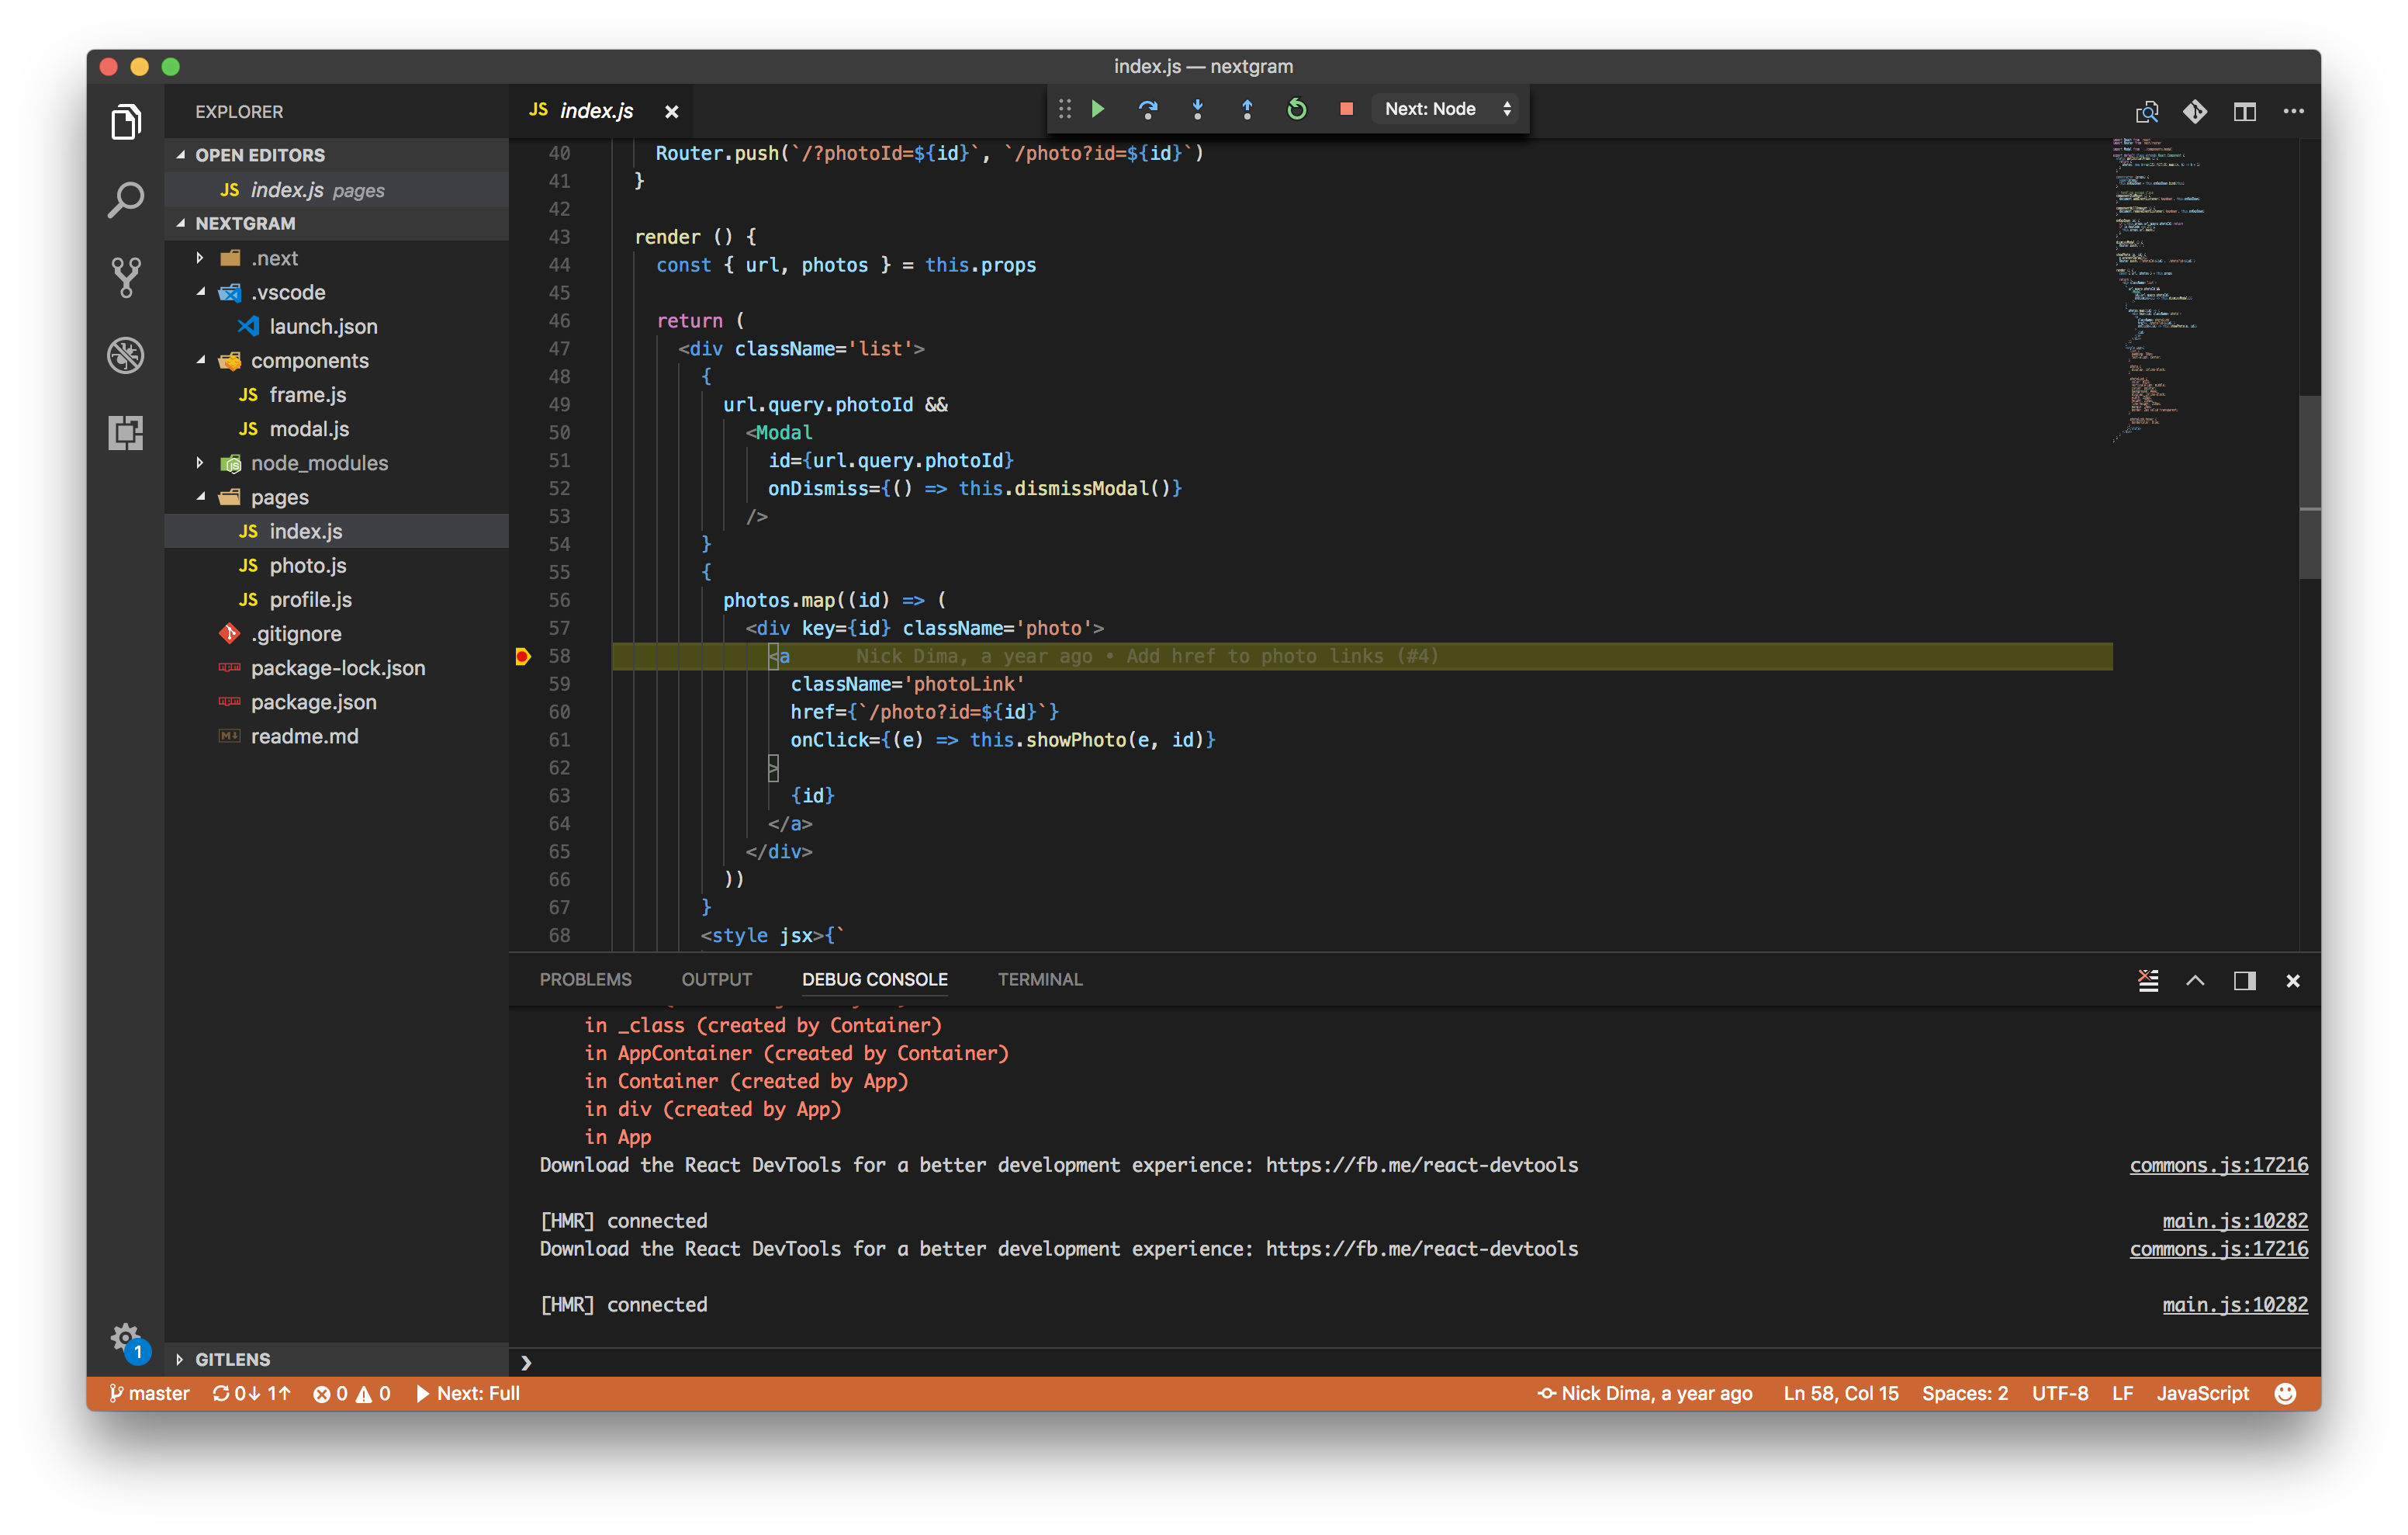Image resolution: width=2408 pixels, height=1535 pixels.
Task: Open photo.js in the pages folder
Action: (x=336, y=566)
